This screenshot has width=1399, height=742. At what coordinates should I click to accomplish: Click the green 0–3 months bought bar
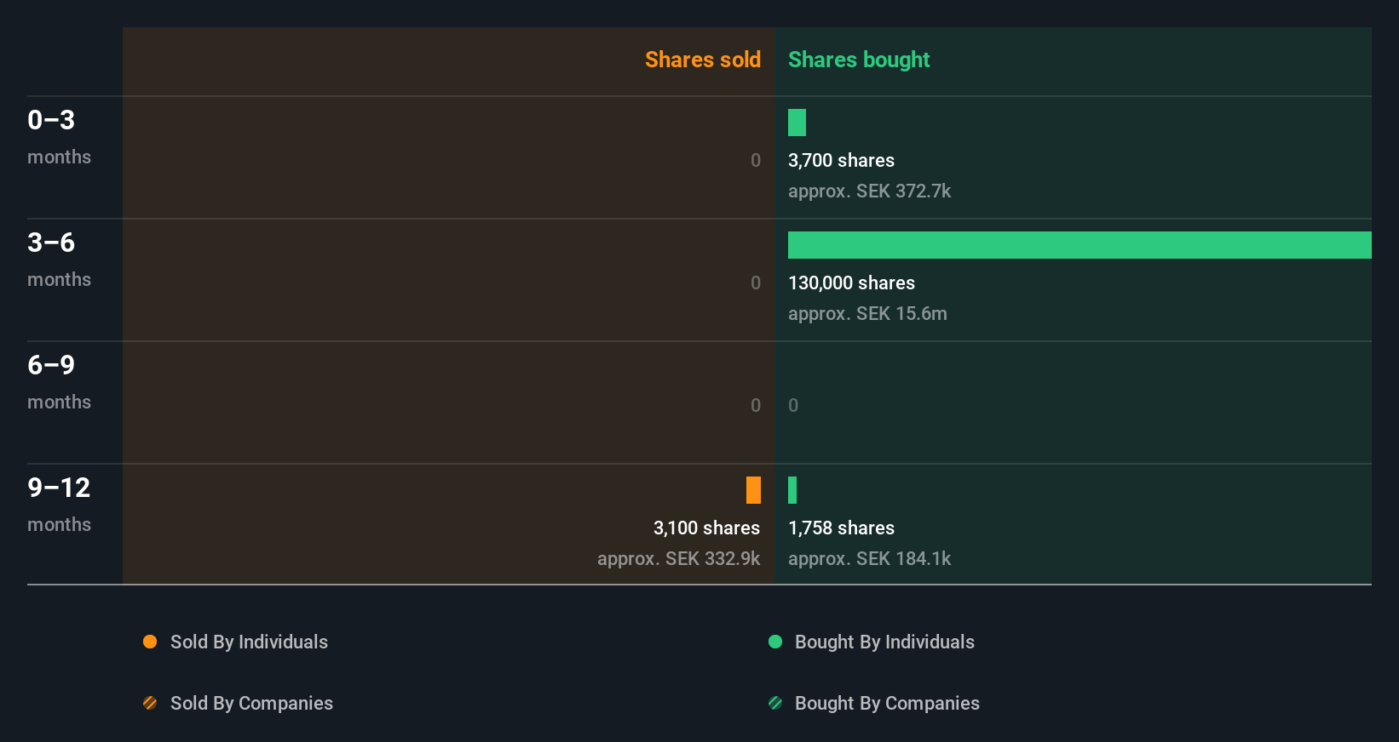(x=797, y=123)
